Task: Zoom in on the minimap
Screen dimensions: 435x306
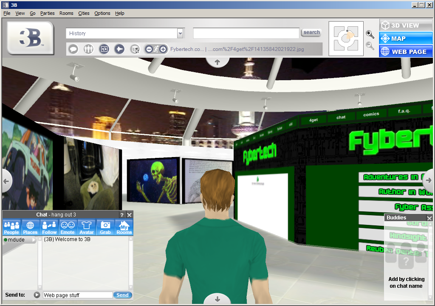Action: pyautogui.click(x=370, y=35)
